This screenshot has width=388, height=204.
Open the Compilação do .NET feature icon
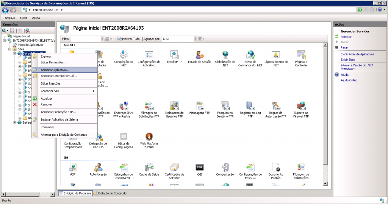(124, 58)
